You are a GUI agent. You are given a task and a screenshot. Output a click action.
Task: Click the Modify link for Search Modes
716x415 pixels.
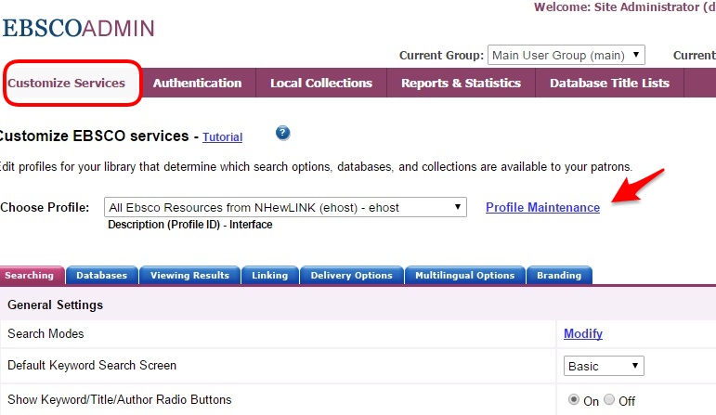583,333
